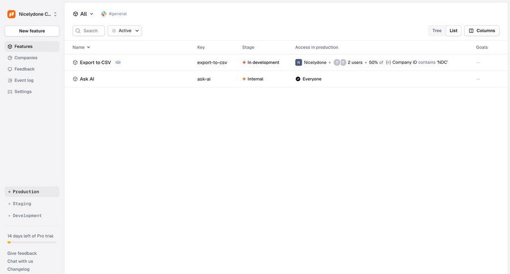The height and width of the screenshot is (274, 510).
Task: Click the Access in production column header
Action: coord(316,47)
